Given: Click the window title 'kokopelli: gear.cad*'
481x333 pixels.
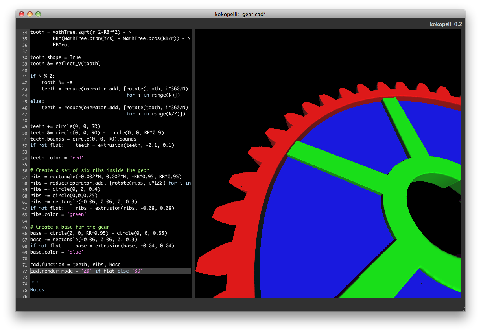Looking at the screenshot, I should [x=241, y=14].
